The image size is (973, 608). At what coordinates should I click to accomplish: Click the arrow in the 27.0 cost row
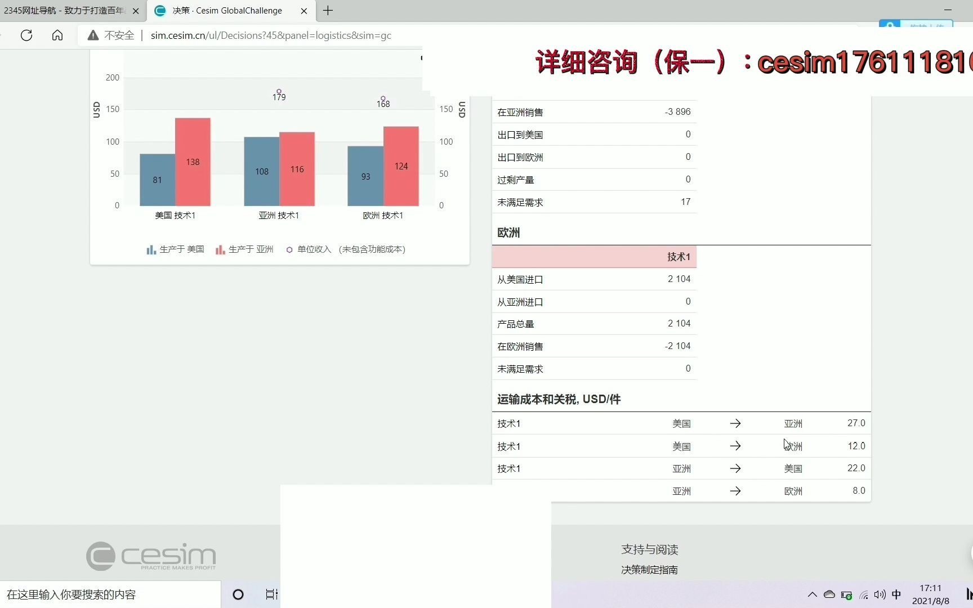[x=735, y=423]
